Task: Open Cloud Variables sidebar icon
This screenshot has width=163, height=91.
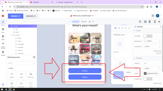Action: pos(3,43)
